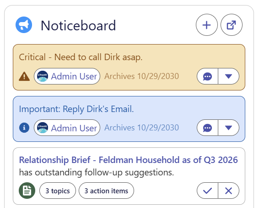Click the info icon on Important notice

(x=24, y=128)
